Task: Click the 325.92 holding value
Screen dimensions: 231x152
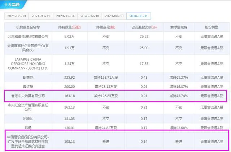Action: coord(69,77)
